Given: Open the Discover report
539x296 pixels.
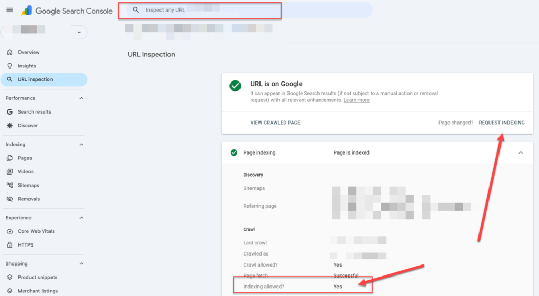Looking at the screenshot, I should (x=28, y=125).
